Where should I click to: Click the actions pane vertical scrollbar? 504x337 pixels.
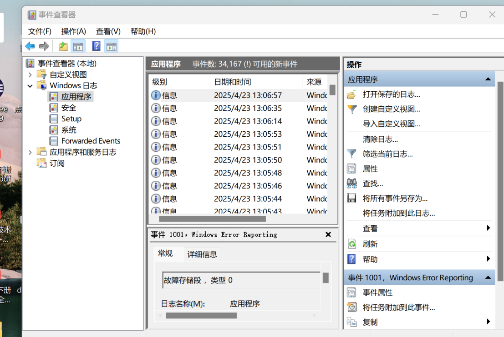tap(500, 181)
